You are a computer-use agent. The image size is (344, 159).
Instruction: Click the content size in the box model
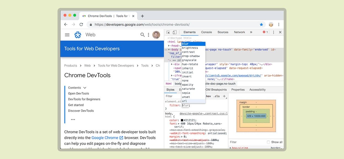click(256, 116)
